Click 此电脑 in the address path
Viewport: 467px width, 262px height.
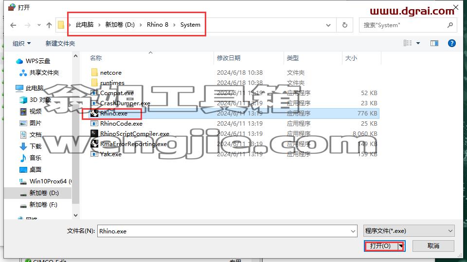pos(84,25)
